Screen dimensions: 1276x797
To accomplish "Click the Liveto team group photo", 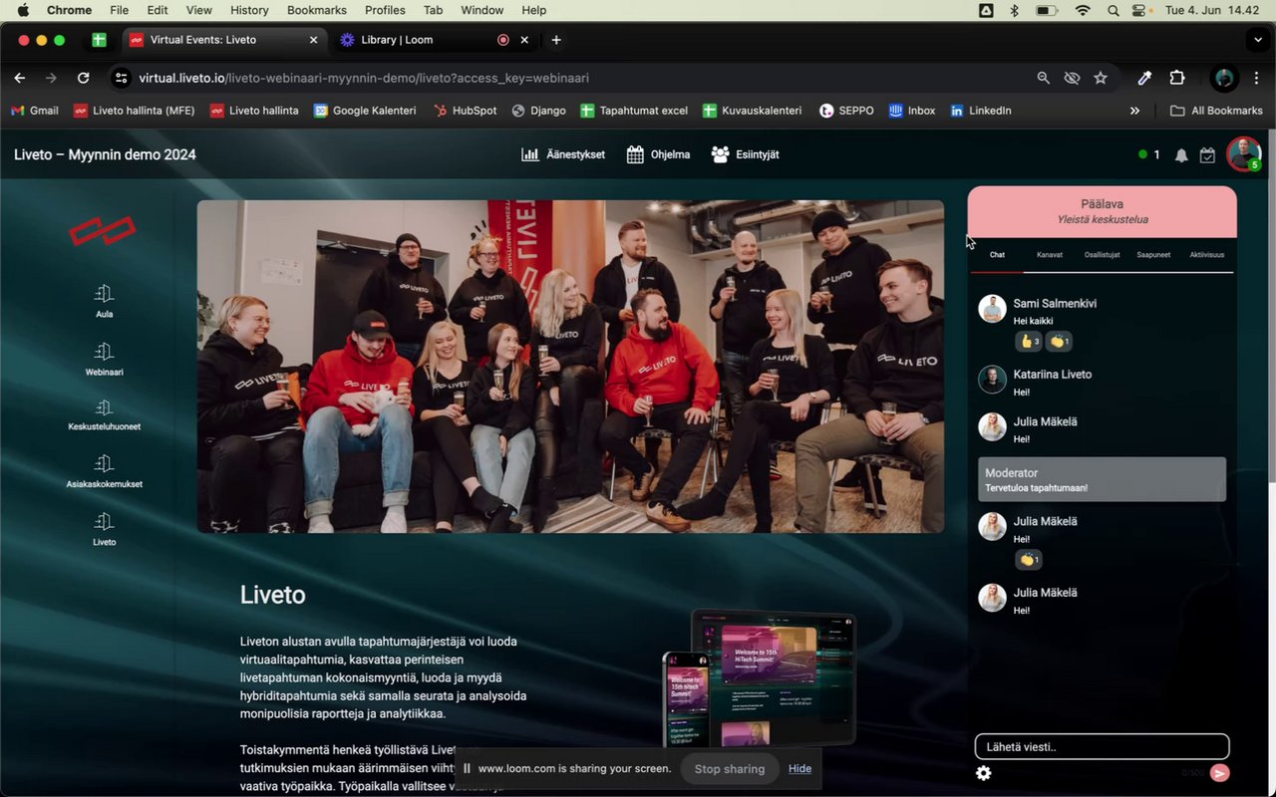I will point(570,367).
